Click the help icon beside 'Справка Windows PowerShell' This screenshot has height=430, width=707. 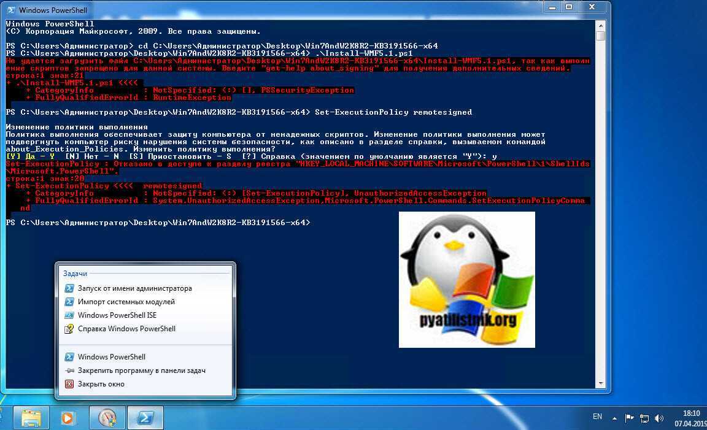tap(69, 329)
